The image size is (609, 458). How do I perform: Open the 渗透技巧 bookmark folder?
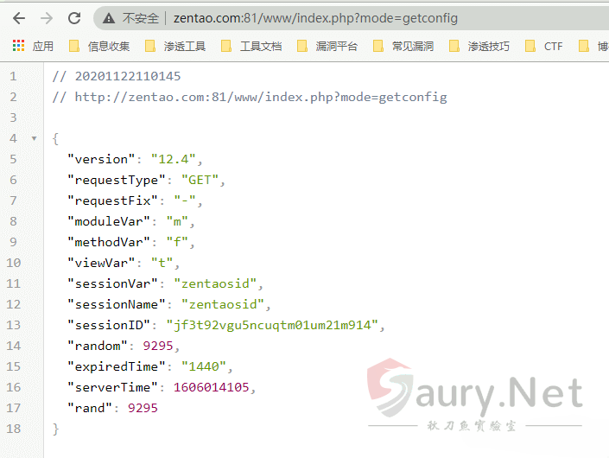coord(479,46)
